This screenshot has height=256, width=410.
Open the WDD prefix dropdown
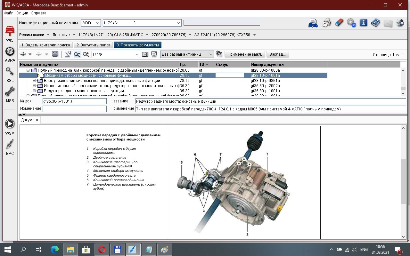[x=98, y=23]
